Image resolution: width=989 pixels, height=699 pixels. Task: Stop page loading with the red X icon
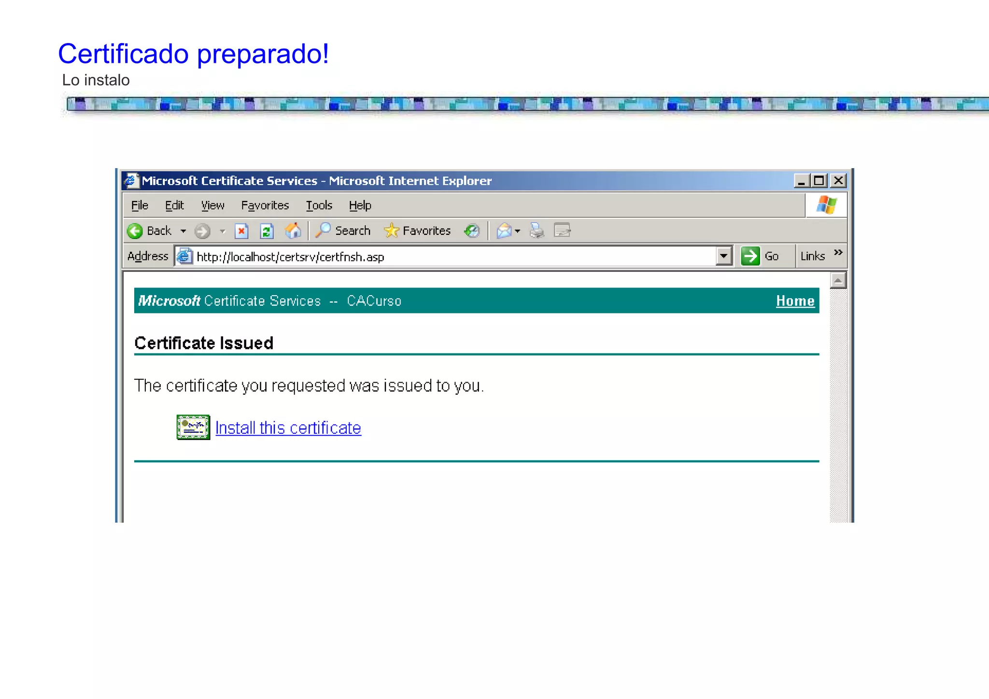[x=241, y=231]
